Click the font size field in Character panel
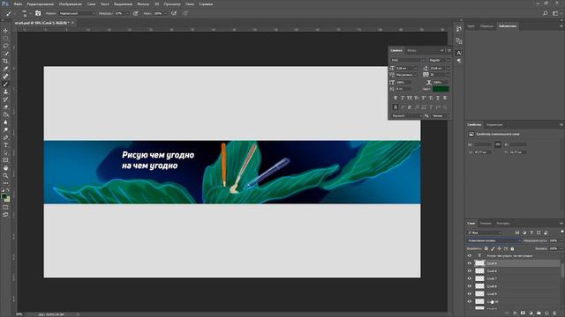 pos(407,68)
